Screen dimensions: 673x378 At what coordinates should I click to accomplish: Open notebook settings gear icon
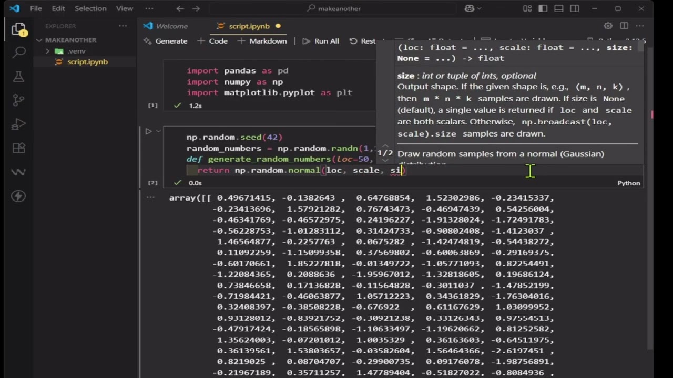(608, 26)
